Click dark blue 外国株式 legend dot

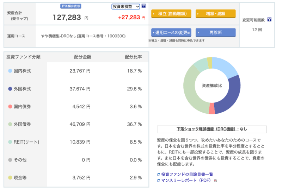click(10, 89)
